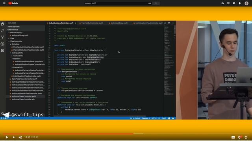
Task: Go to YouTube home via logo
Action: pos(13,3)
